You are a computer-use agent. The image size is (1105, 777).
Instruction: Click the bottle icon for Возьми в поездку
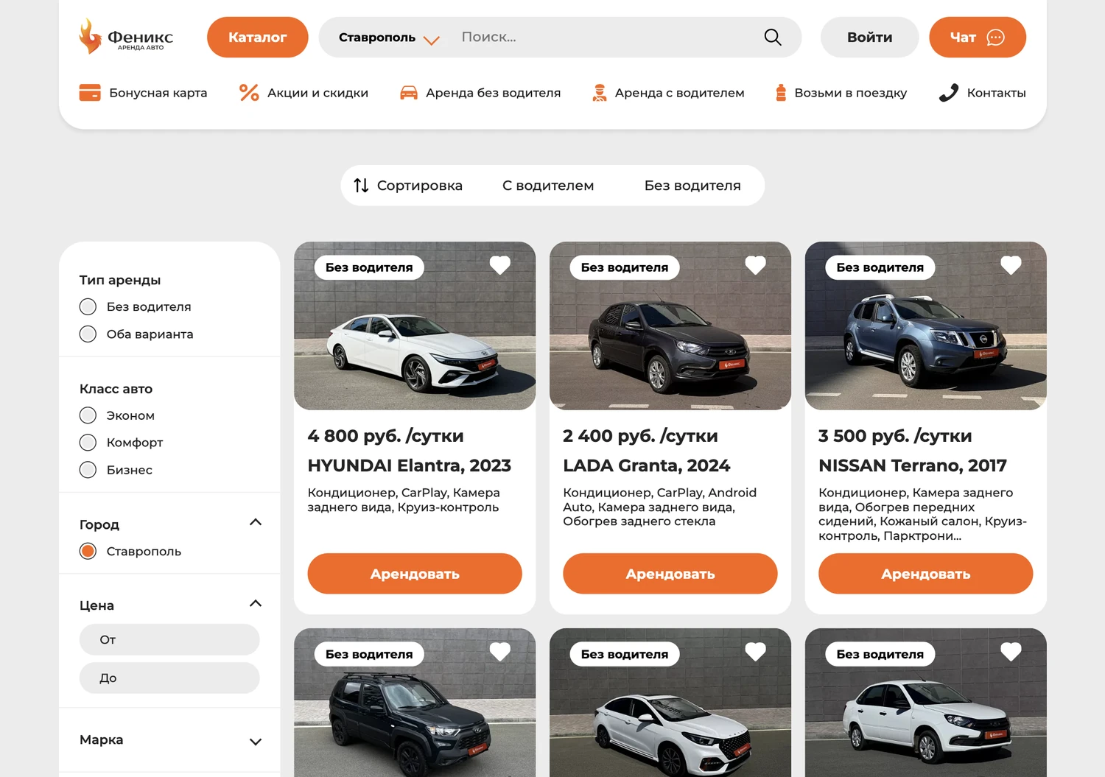(781, 93)
